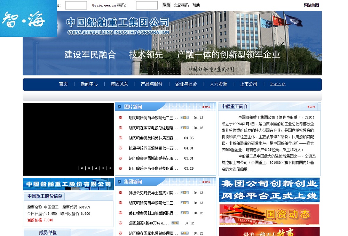
Task: Open the 国资动态 banner
Action: coord(269,214)
